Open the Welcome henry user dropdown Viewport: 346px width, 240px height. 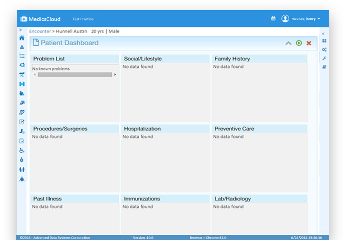(306, 19)
